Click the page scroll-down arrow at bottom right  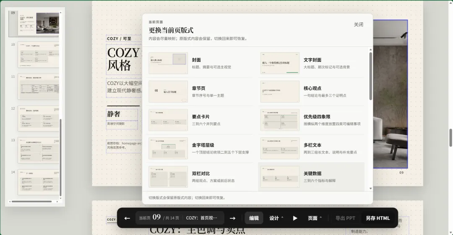[450, 232]
